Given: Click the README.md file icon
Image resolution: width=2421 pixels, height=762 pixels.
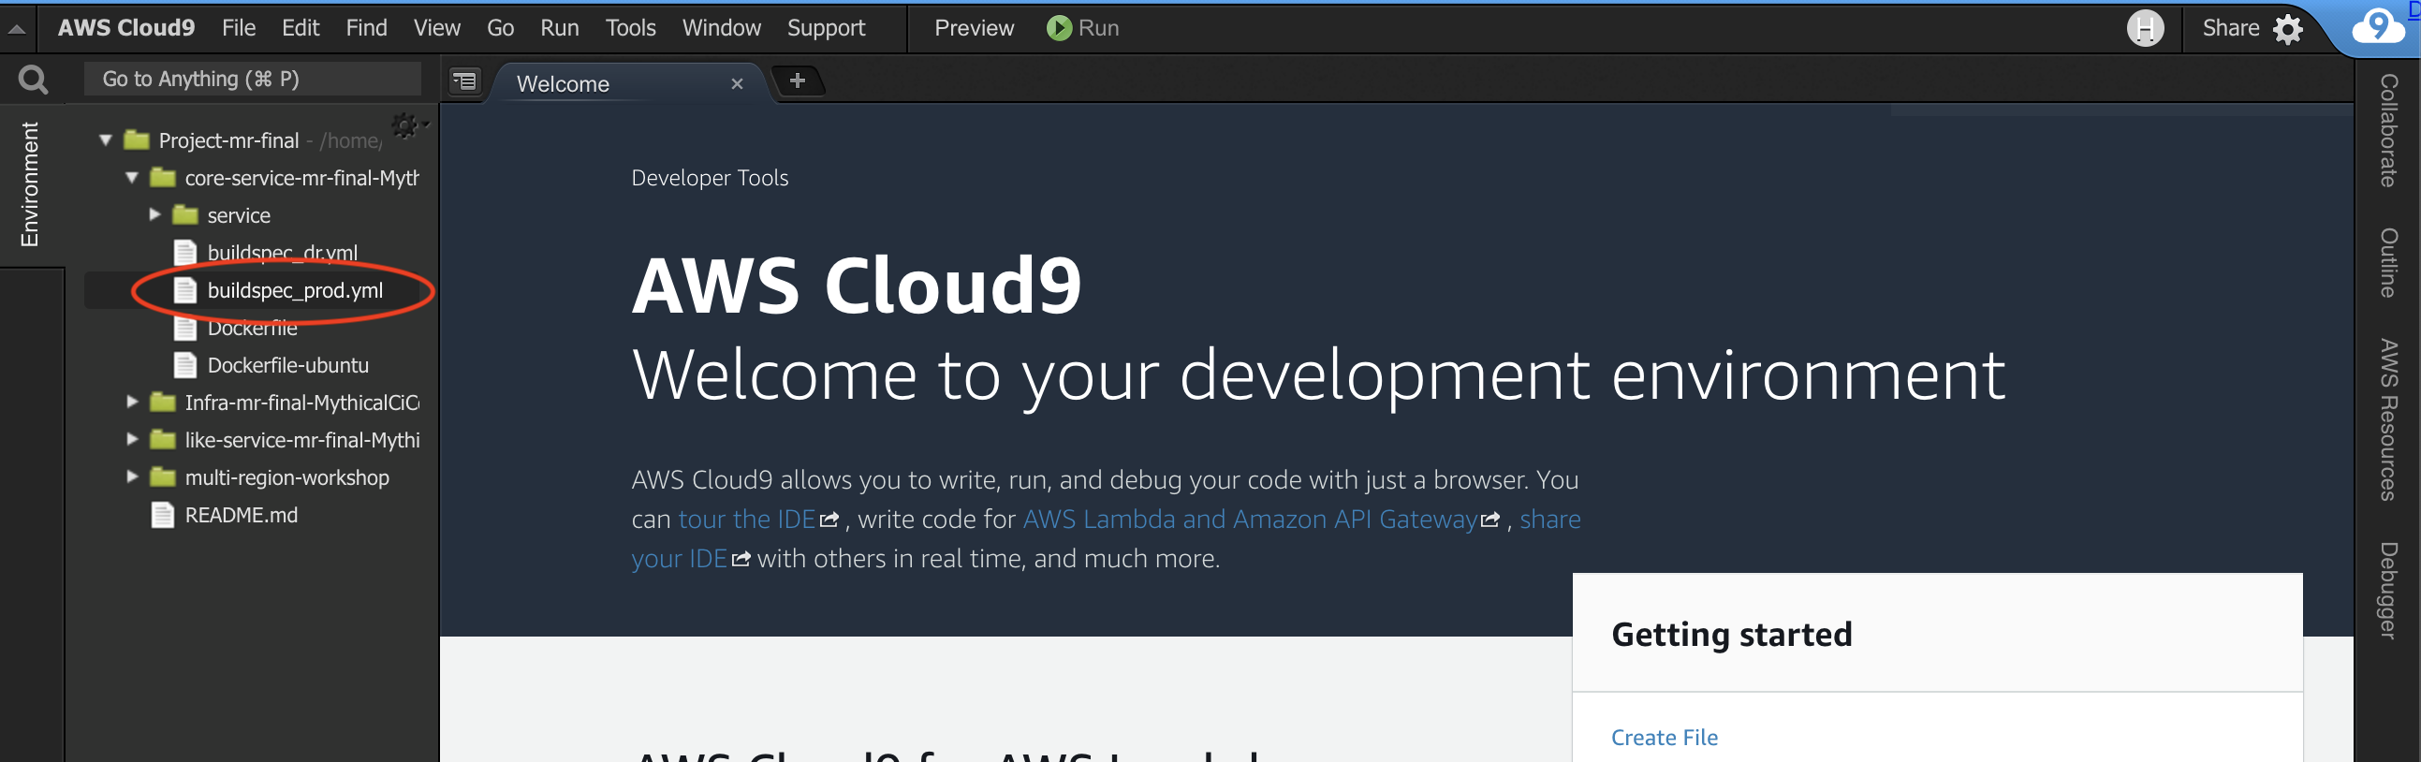Looking at the screenshot, I should coord(163,515).
